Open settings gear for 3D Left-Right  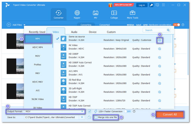[160, 92]
